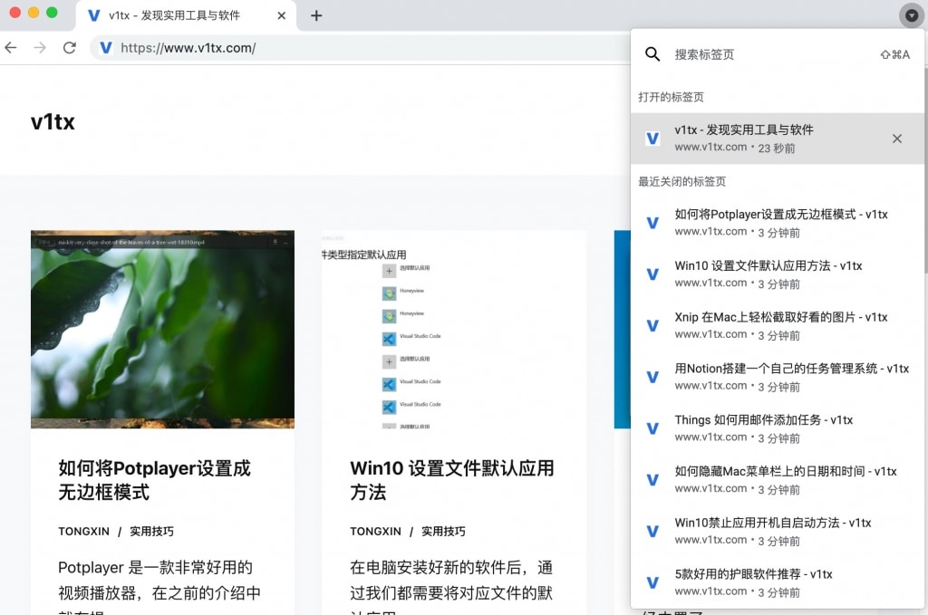The height and width of the screenshot is (615, 928).
Task: Click the 打开的标签页 section label
Action: [672, 97]
